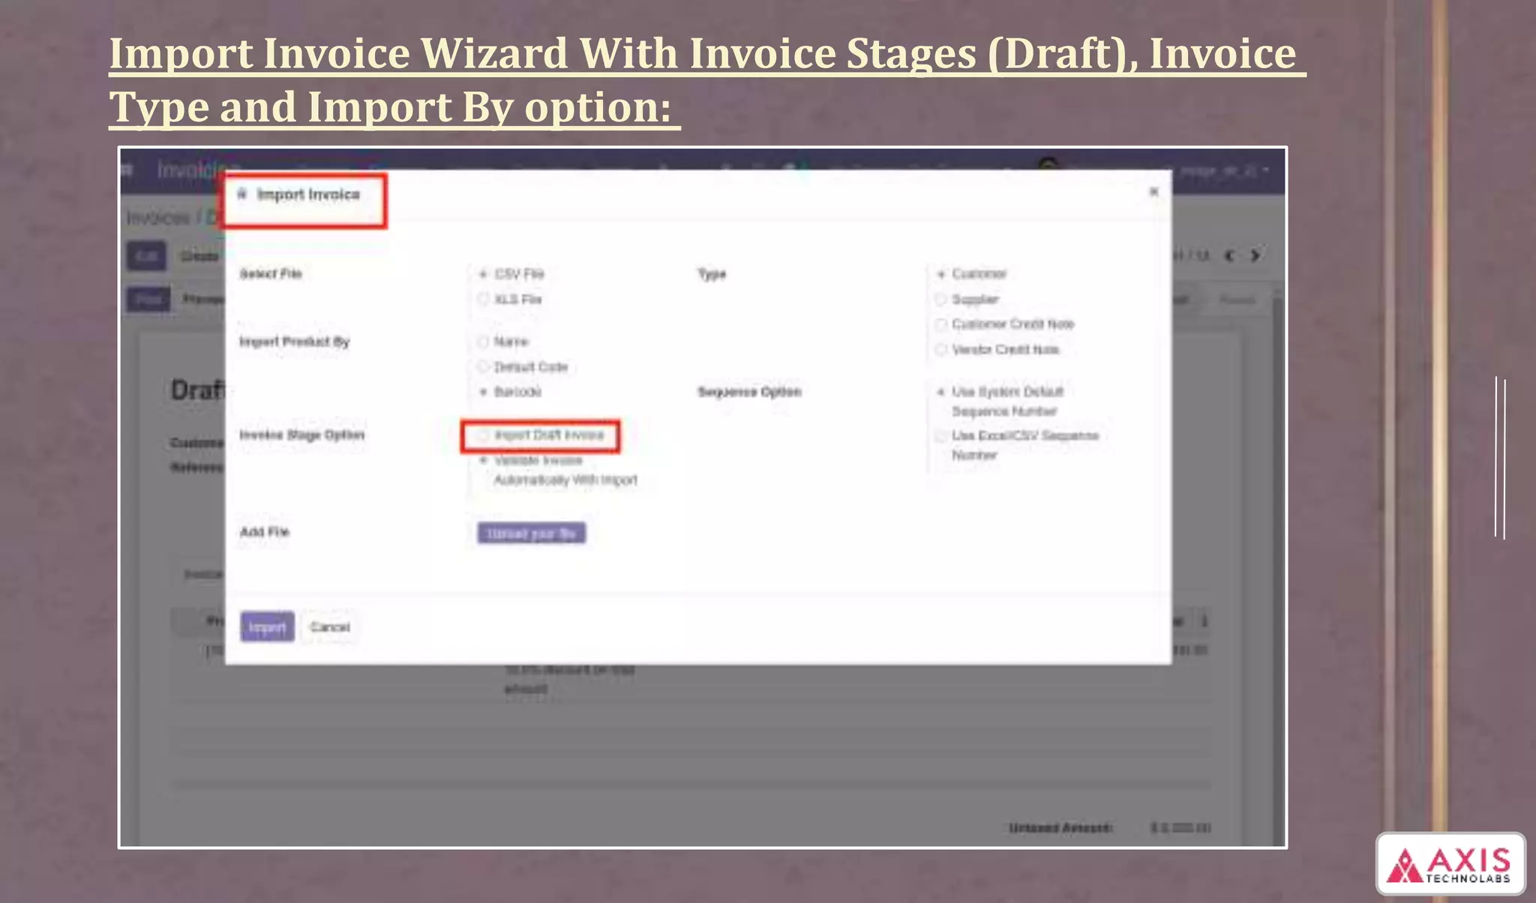Choose import product by Default Code

[x=484, y=367]
